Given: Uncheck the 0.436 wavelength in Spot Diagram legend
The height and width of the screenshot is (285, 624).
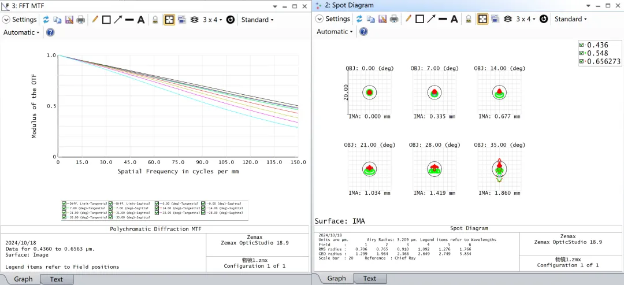Looking at the screenshot, I should (582, 45).
